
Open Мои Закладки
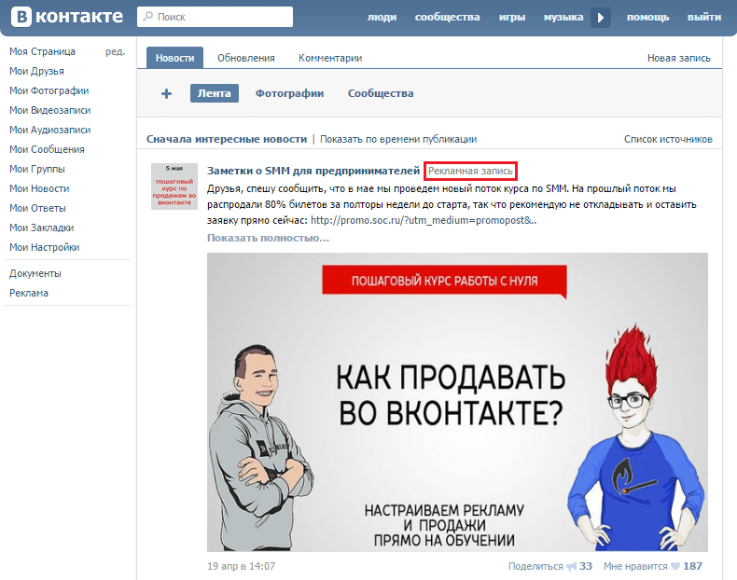point(41,228)
